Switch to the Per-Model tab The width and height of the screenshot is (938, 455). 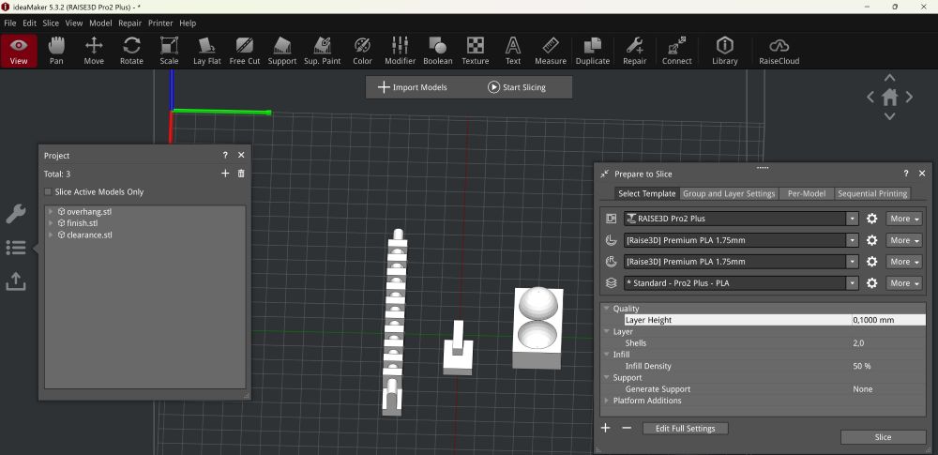click(807, 193)
